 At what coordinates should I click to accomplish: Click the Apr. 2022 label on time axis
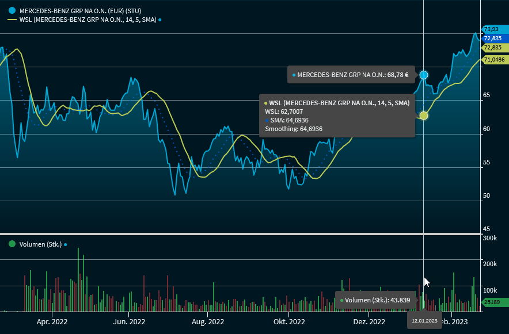pyautogui.click(x=52, y=322)
